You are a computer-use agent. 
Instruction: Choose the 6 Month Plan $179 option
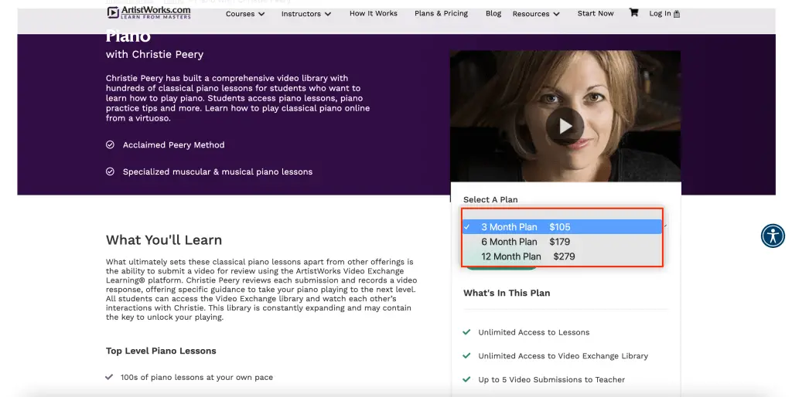[562, 242]
